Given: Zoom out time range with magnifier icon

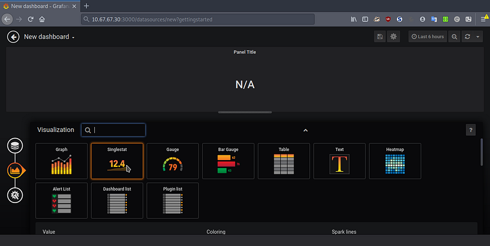Looking at the screenshot, I should 454,37.
